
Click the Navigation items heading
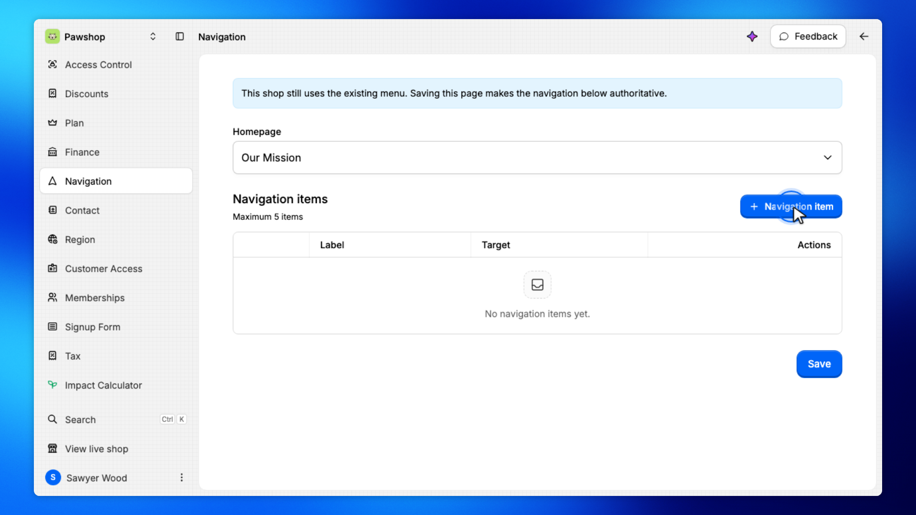click(x=280, y=199)
